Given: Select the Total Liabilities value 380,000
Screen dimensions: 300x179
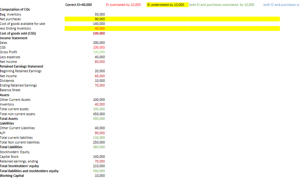Looking at the screenshot, I should pos(99,147).
